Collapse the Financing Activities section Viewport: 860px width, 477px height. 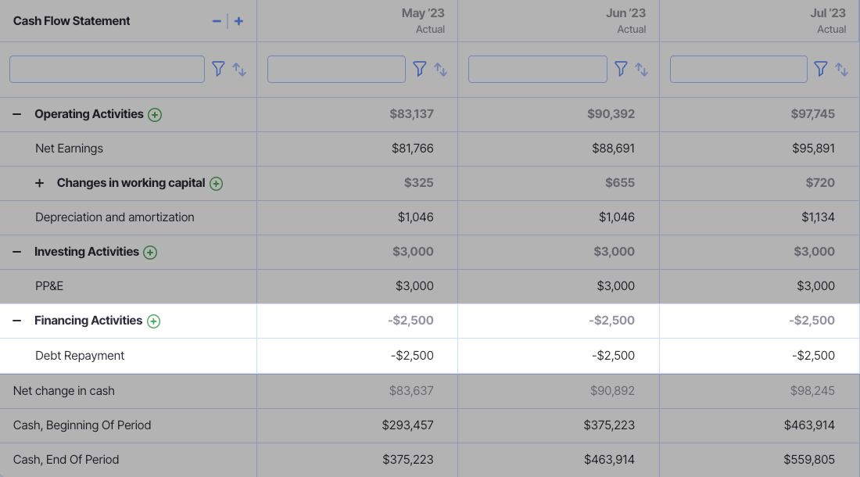pos(16,321)
